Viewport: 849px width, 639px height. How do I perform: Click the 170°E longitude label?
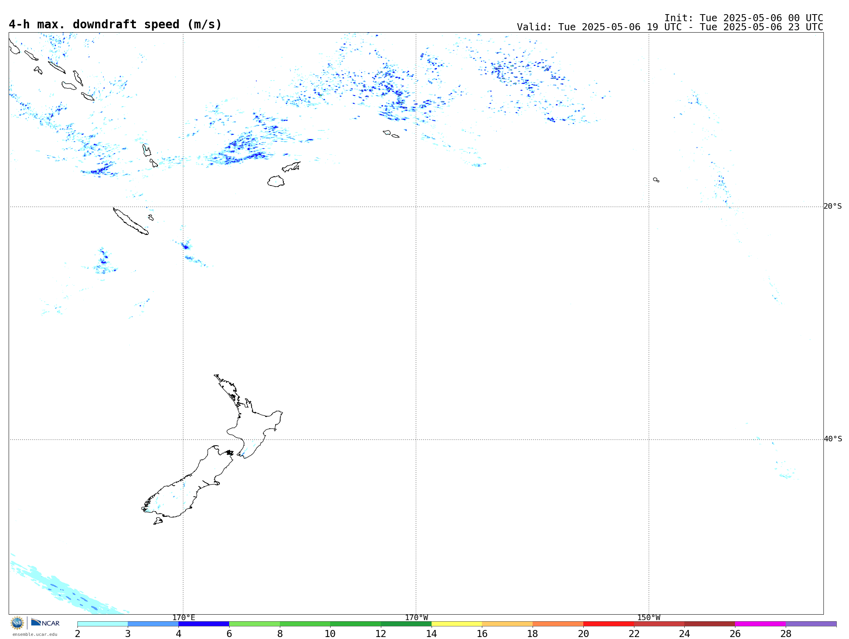tap(184, 617)
